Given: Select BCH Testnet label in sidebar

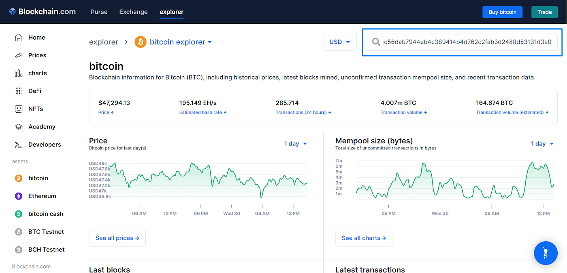Looking at the screenshot, I should (x=47, y=250).
